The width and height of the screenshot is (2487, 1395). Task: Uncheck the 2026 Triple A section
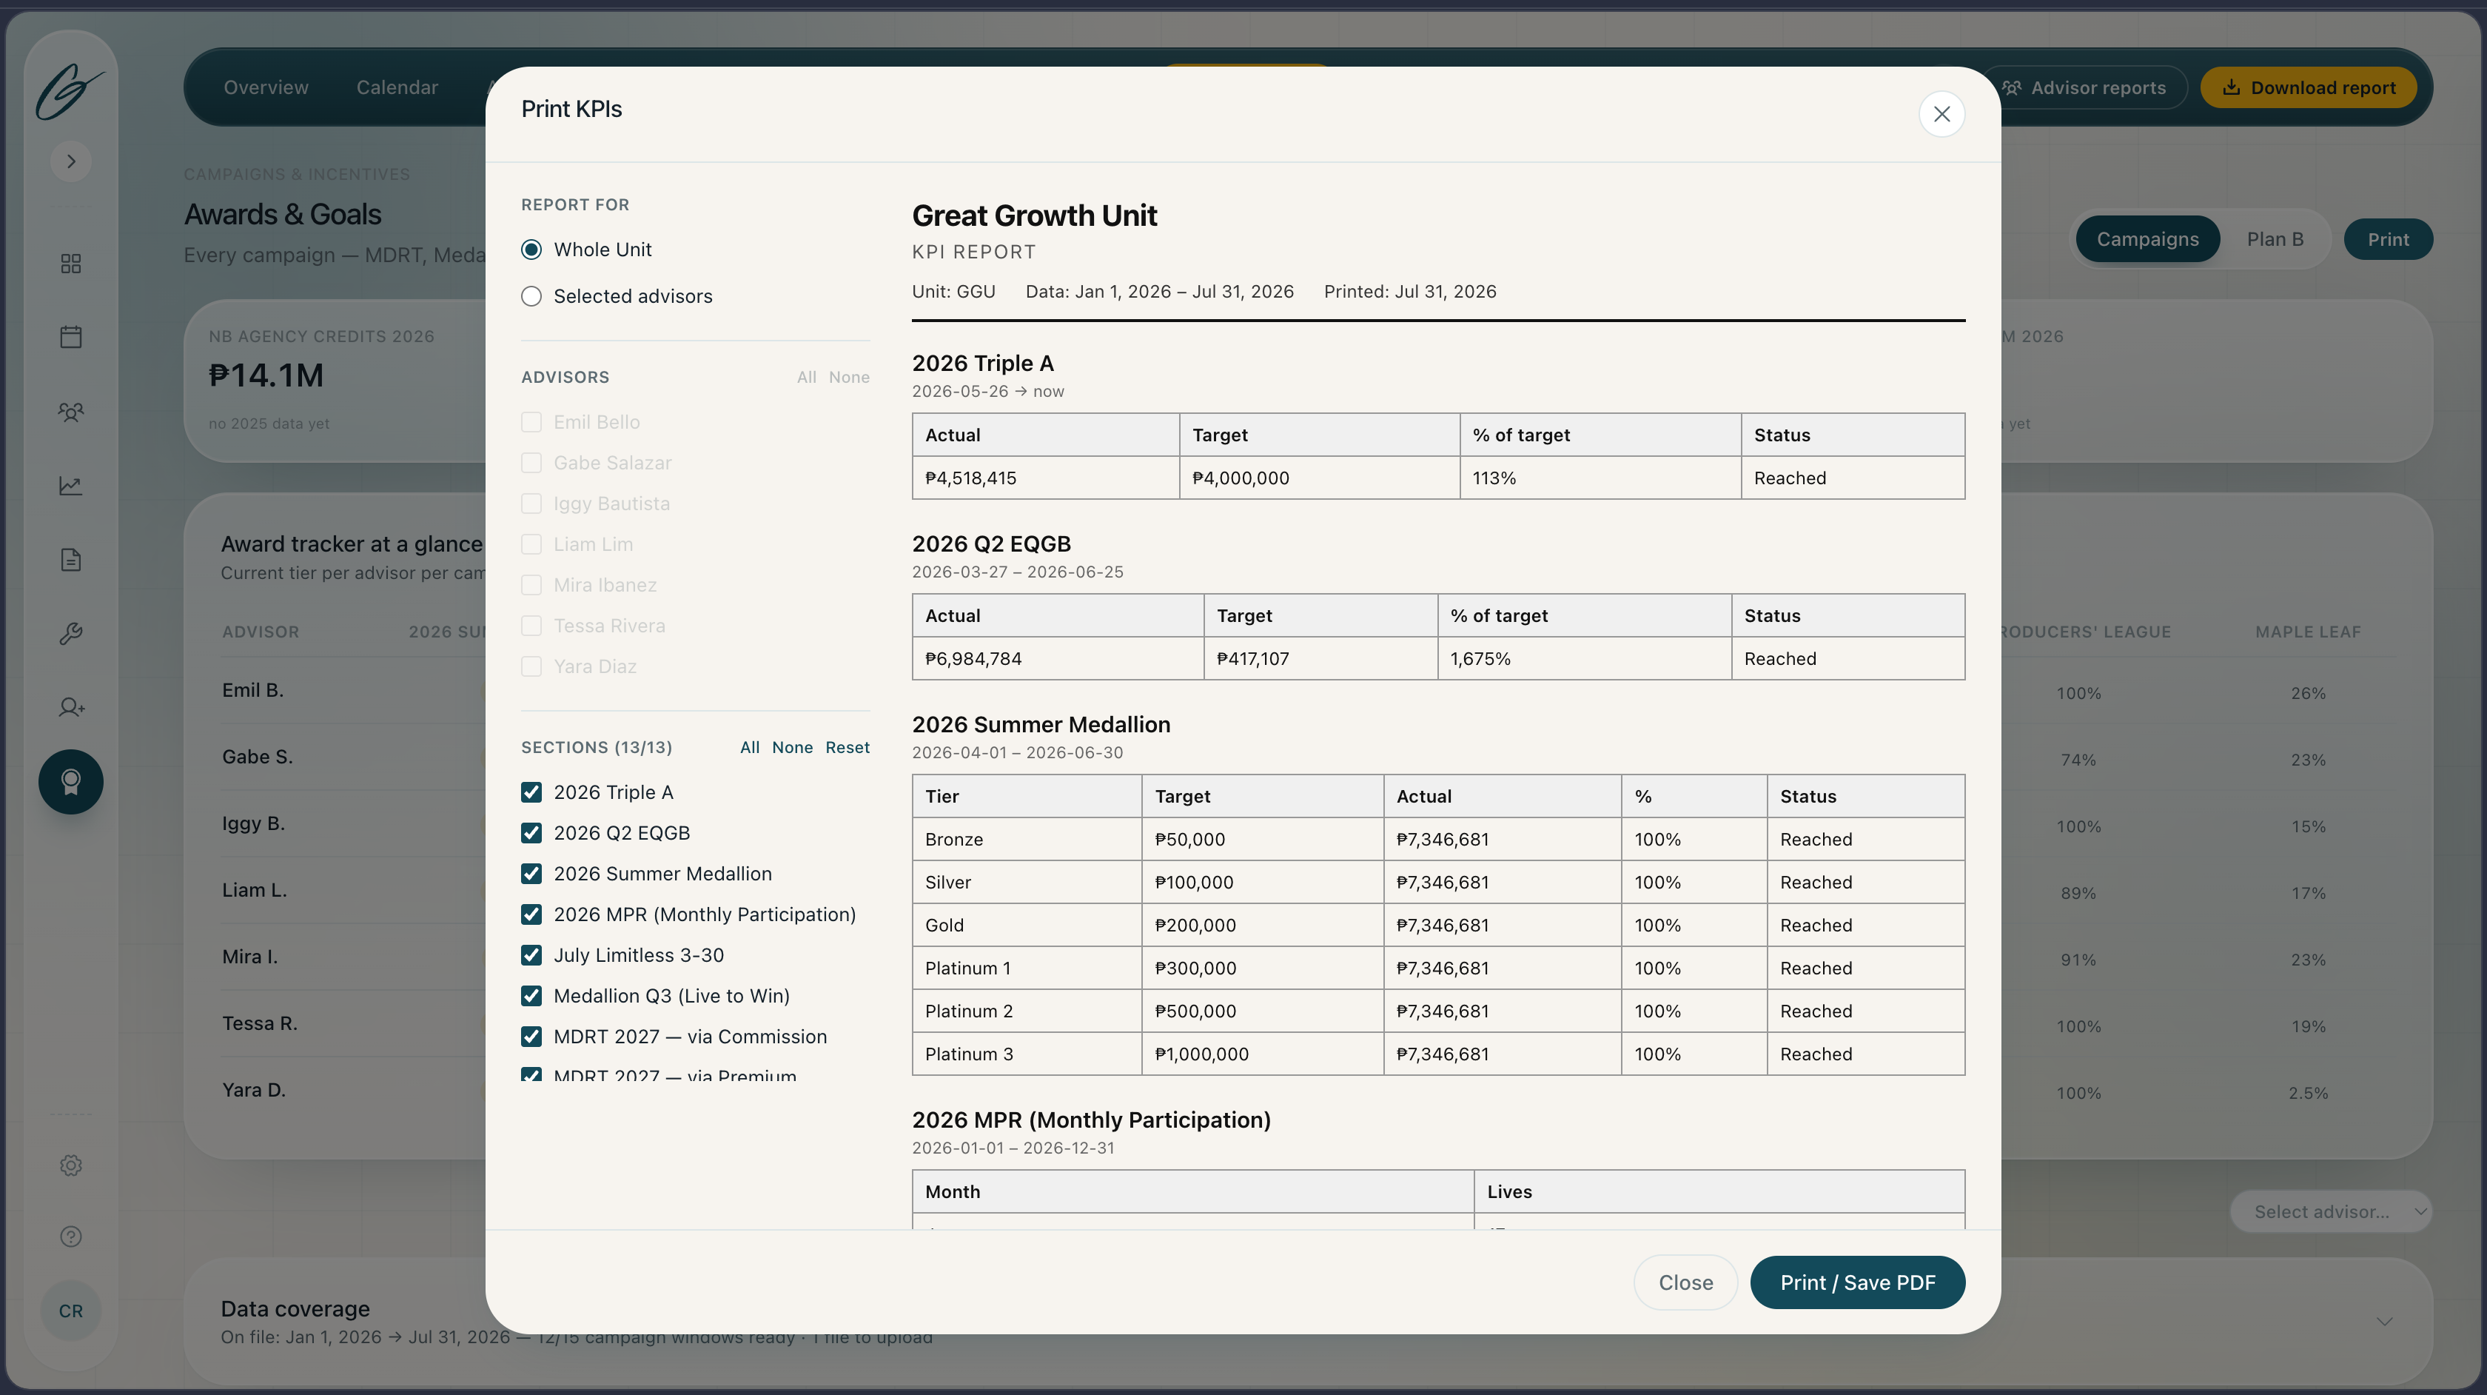click(x=531, y=792)
